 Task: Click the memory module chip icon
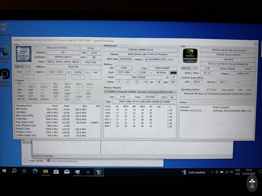(x=173, y=73)
